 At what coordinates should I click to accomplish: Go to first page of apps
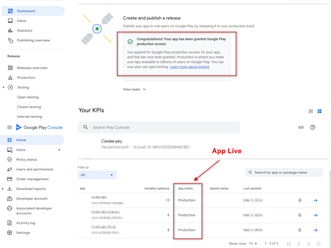click(x=289, y=244)
